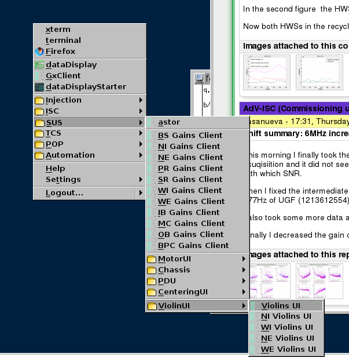Expand the CenteringUI submenu arrow
This screenshot has height=357, width=349.
(x=244, y=292)
